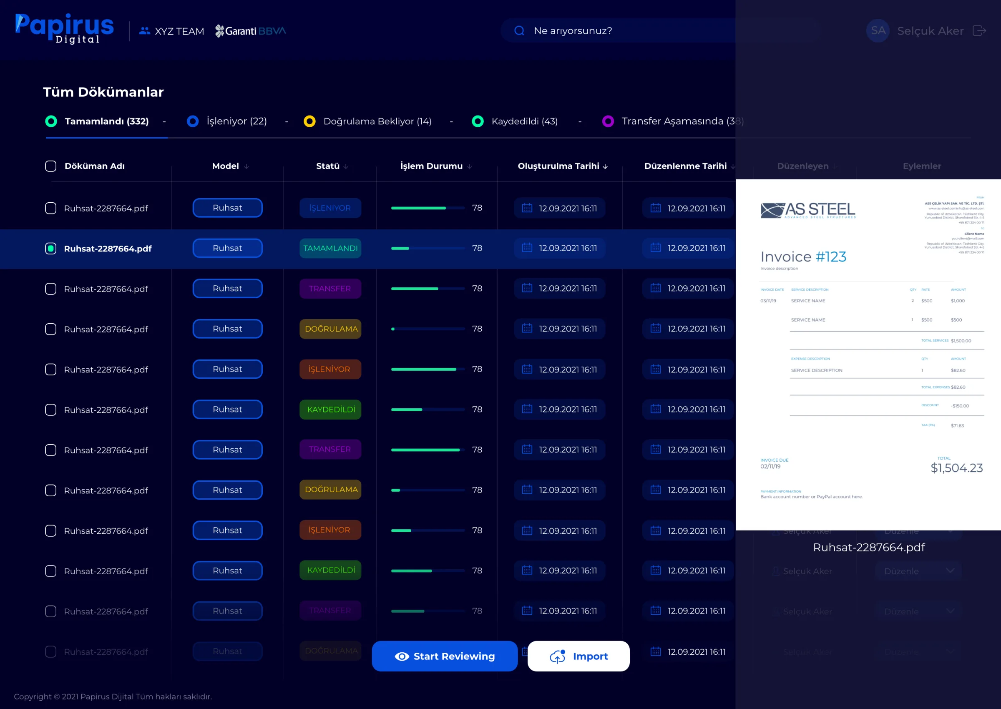Open the AS STEEL invoice preview thumbnail

tap(868, 355)
